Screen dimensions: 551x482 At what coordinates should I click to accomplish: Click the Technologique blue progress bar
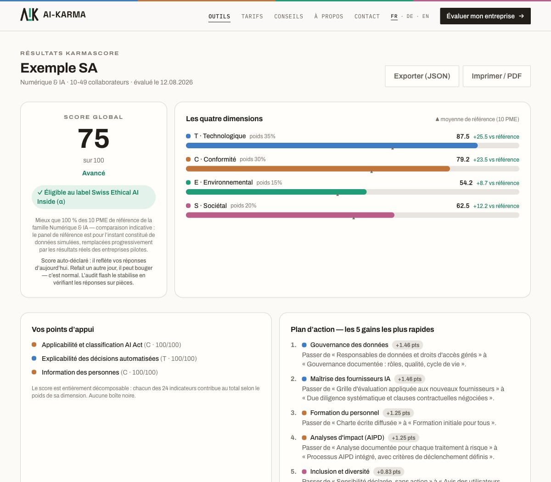(332, 146)
